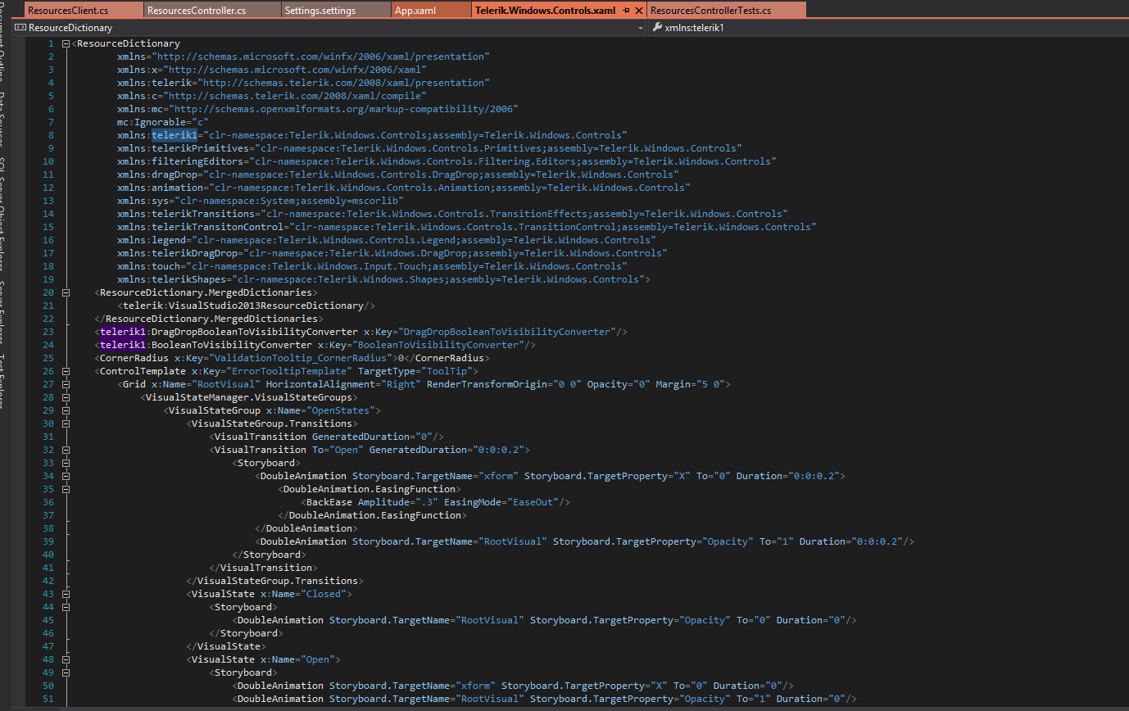
Task: Click the EasingMode "EaseOut" value
Action: 533,502
